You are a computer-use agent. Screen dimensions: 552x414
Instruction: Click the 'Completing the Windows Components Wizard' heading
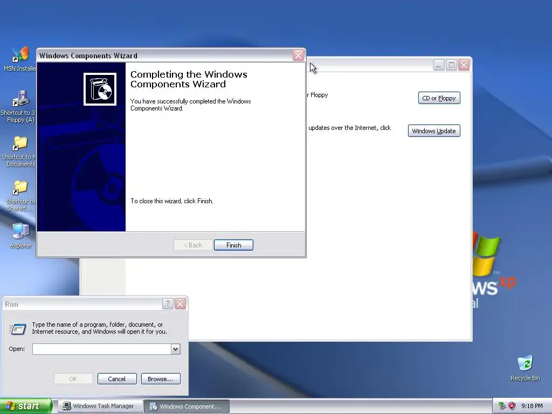189,79
